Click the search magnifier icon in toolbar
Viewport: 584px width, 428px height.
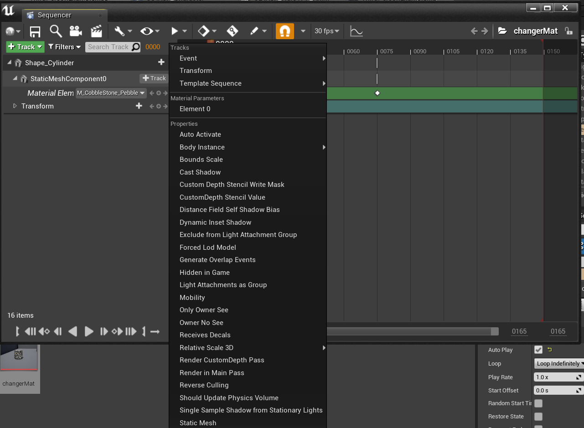point(56,31)
